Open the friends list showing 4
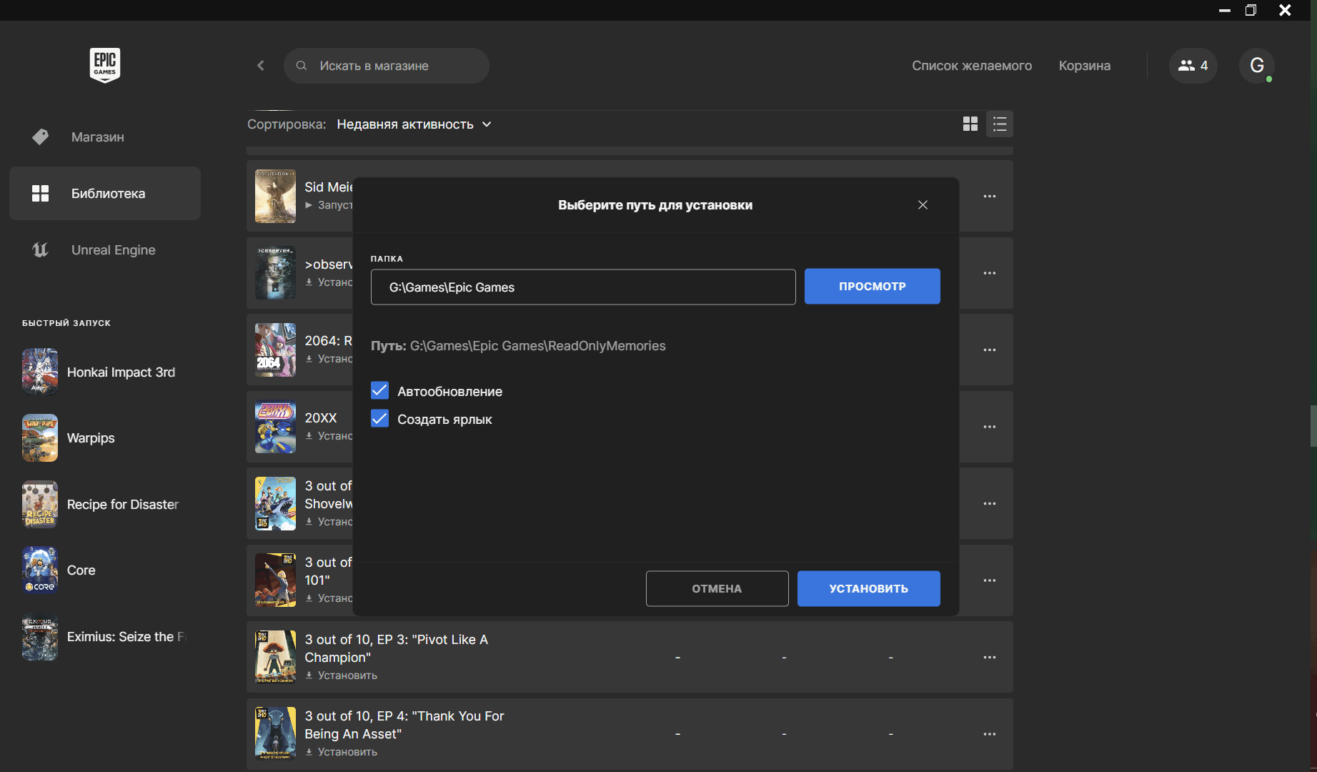Viewport: 1317px width, 772px height. (1193, 66)
